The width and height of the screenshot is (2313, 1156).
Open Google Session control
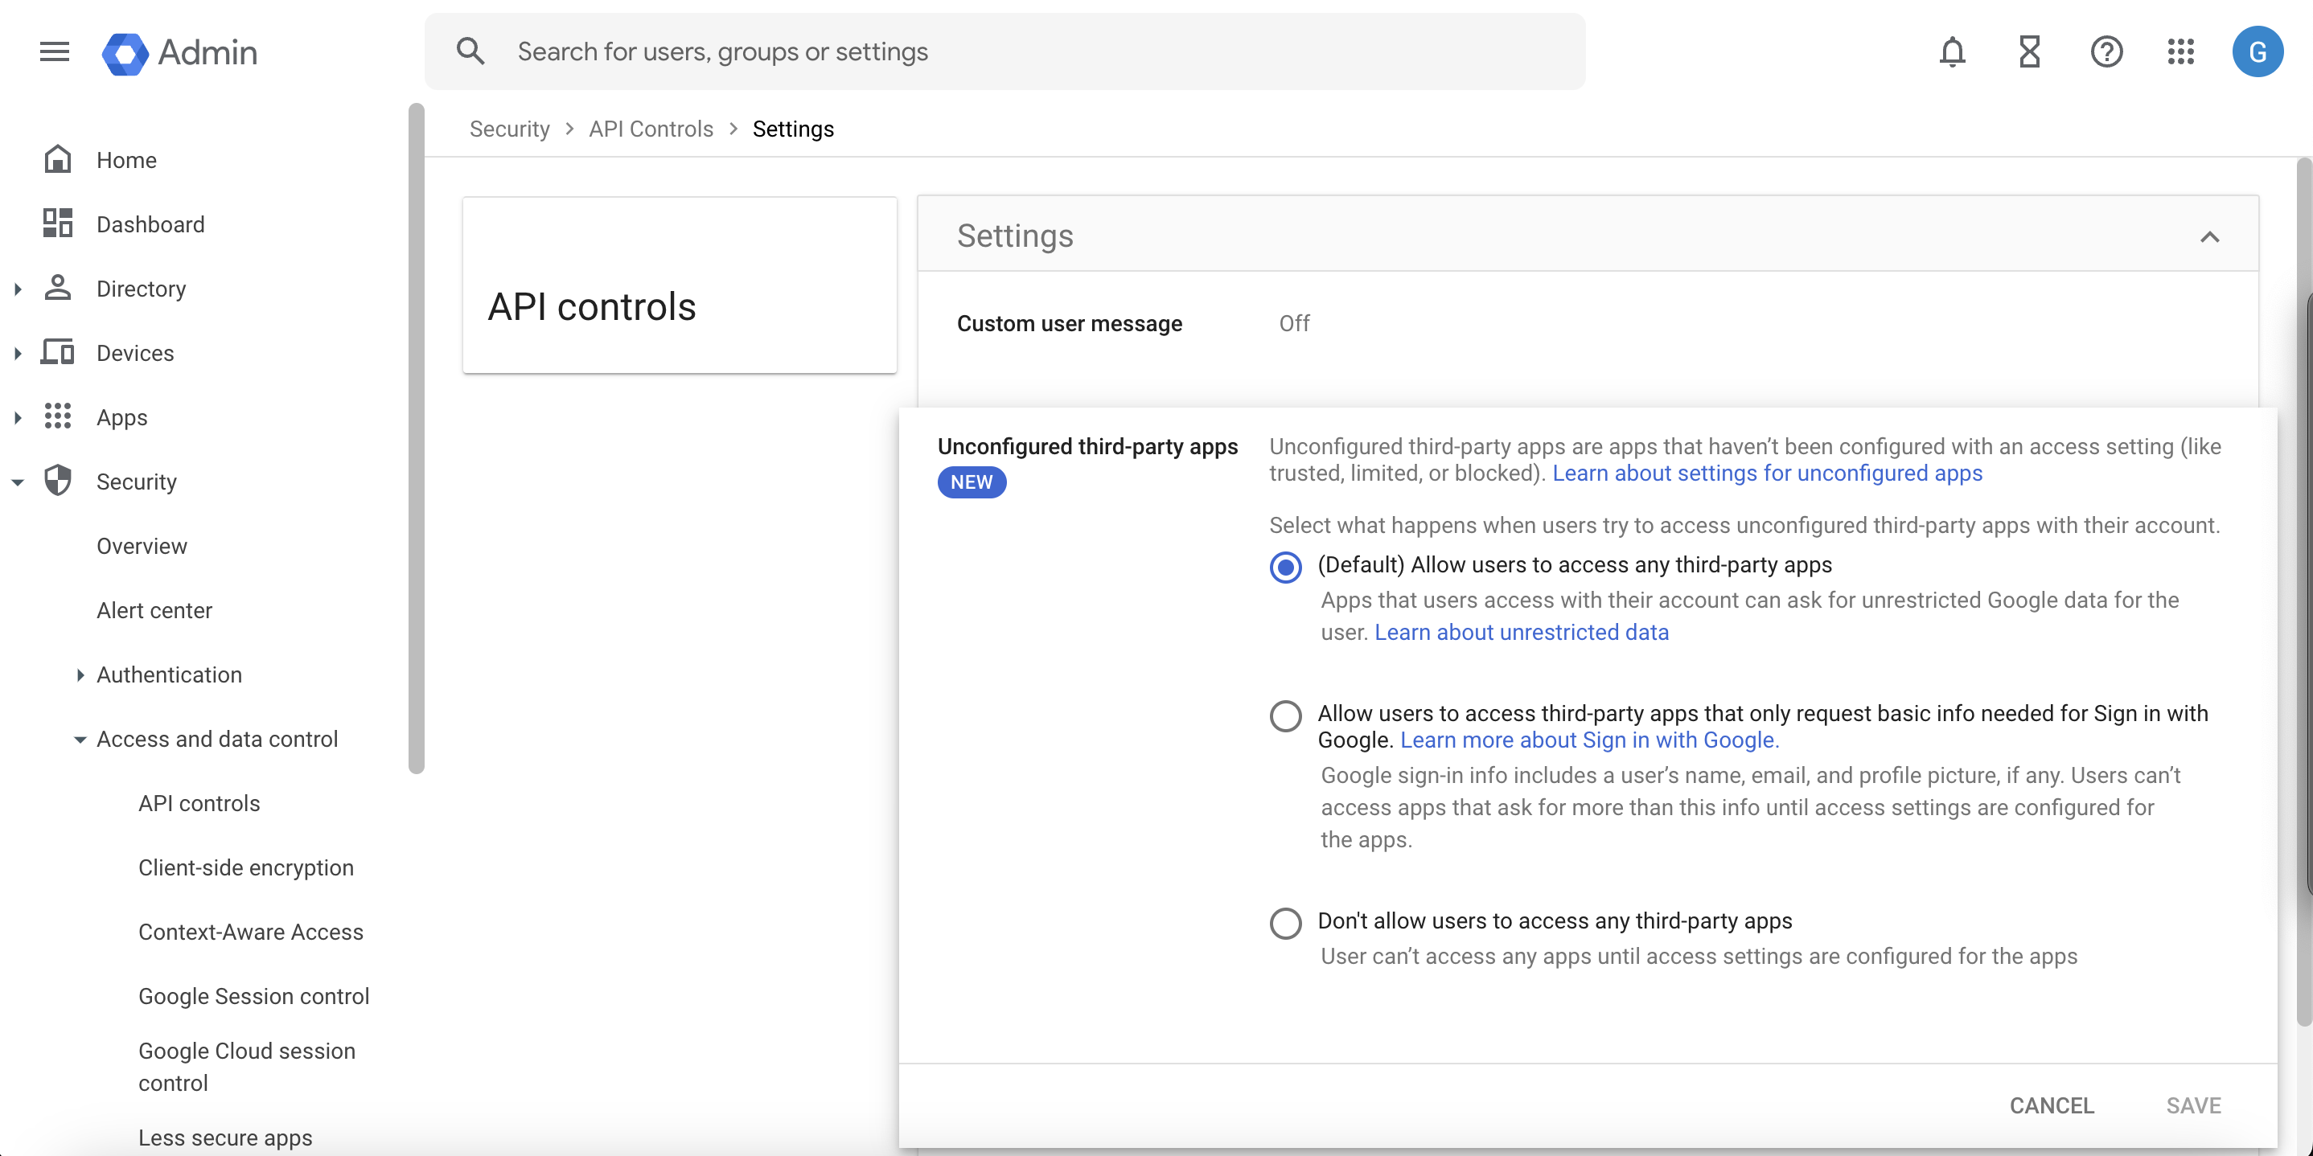(x=254, y=996)
